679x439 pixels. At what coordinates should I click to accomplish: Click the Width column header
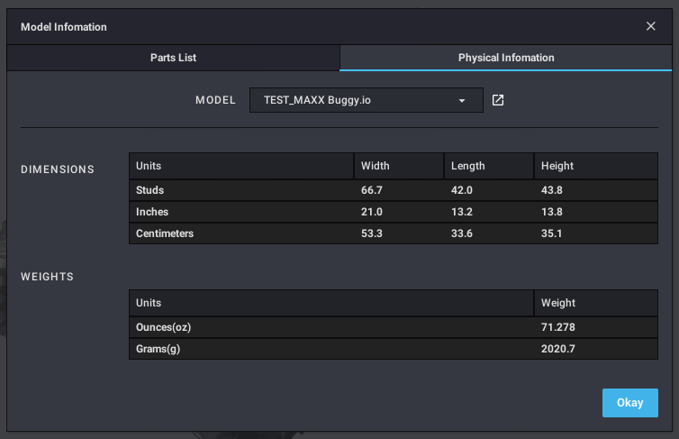399,166
